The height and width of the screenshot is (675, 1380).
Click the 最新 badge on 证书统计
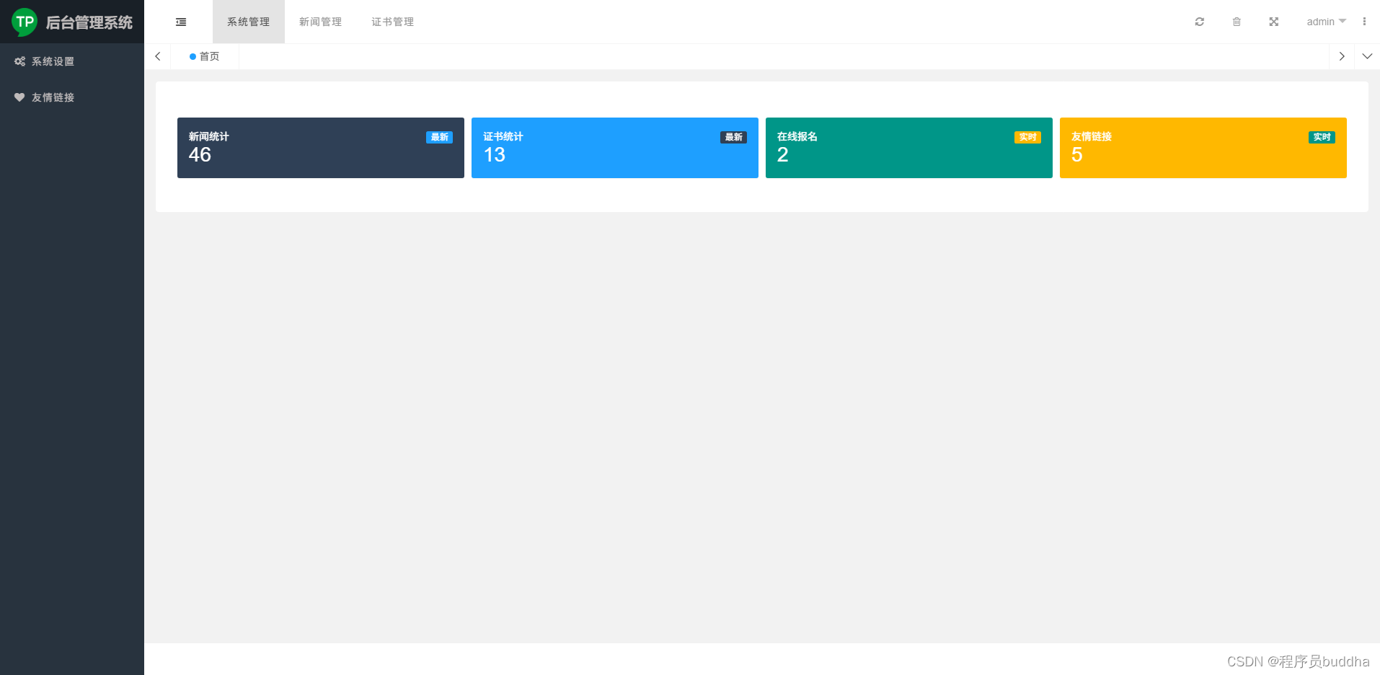733,137
